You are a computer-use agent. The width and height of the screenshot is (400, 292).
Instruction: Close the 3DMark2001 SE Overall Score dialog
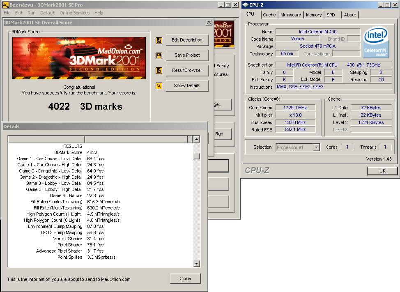point(209,23)
